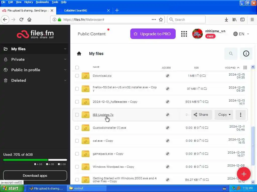This screenshot has height=192, width=257.
Task: Open the History menu
Action: tap(29, 2)
